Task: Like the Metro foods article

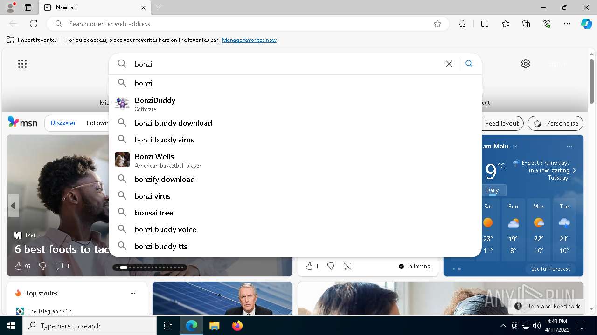Action: [22, 266]
